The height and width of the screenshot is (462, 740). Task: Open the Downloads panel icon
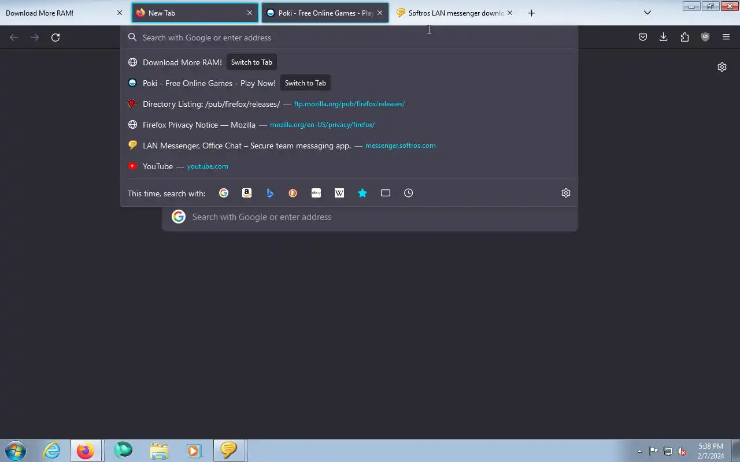tap(664, 38)
